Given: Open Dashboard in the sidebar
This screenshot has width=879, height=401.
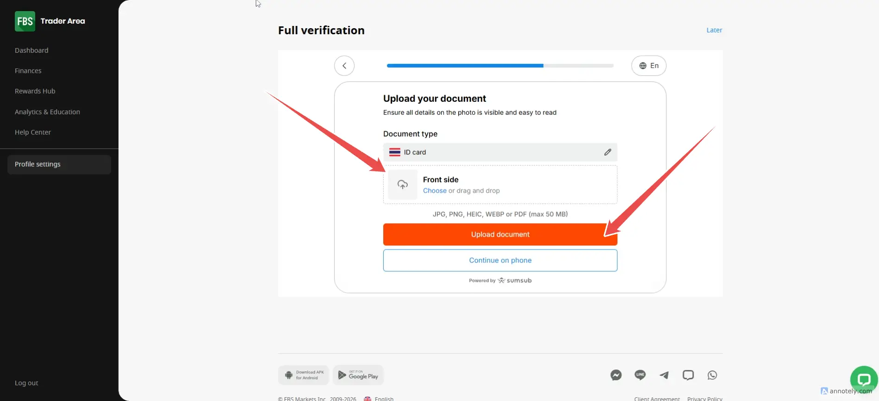Looking at the screenshot, I should (32, 50).
